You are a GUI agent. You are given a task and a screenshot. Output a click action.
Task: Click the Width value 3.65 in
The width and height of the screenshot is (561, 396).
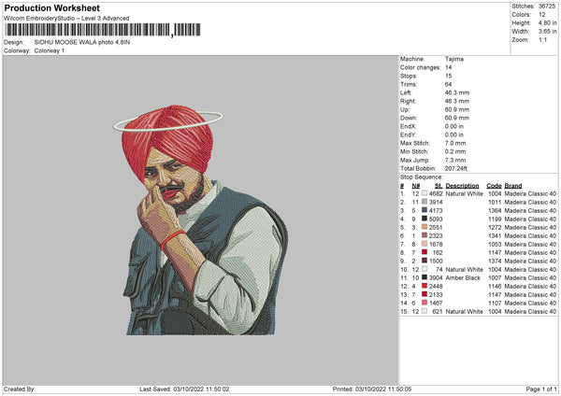[x=547, y=32]
